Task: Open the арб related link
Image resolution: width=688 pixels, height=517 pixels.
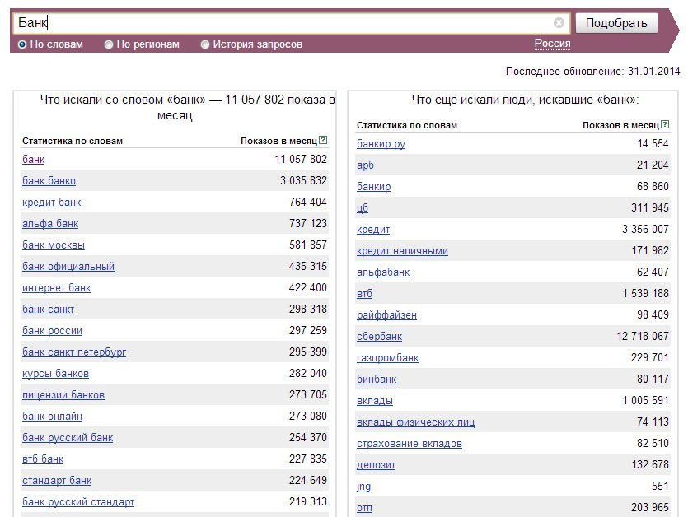Action: (366, 165)
